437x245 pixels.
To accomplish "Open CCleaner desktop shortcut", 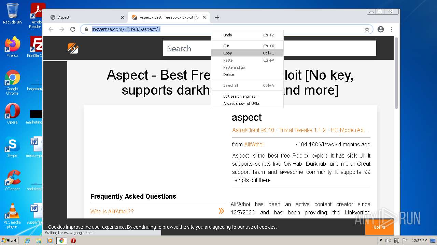I will [x=12, y=180].
